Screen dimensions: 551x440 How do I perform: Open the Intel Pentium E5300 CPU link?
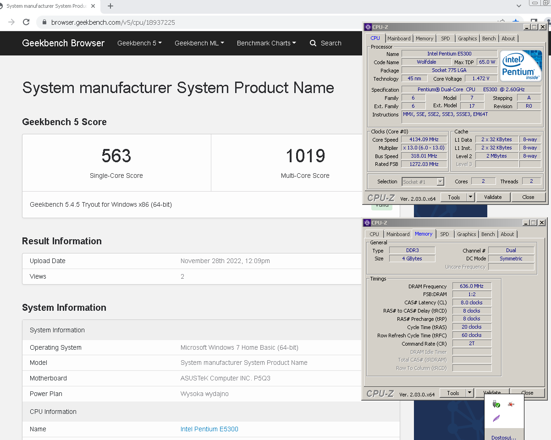209,429
